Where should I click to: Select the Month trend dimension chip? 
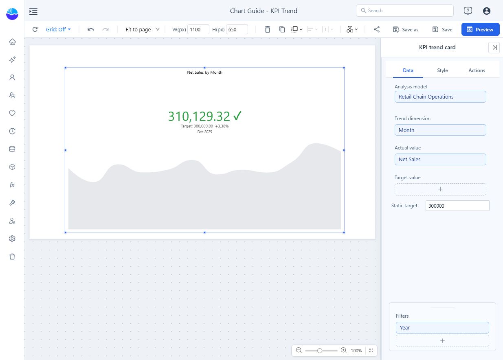click(x=440, y=130)
